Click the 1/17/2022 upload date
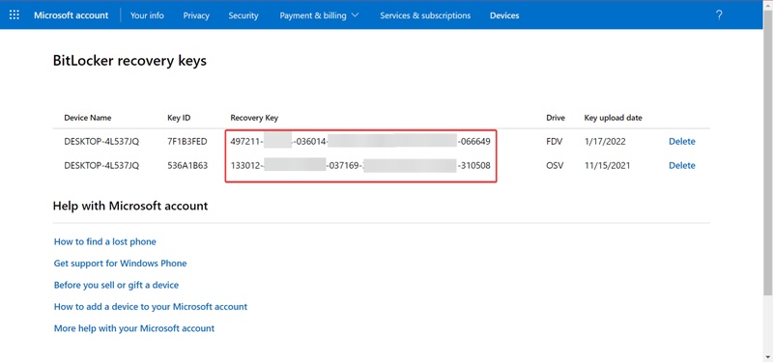The image size is (773, 362). point(605,142)
